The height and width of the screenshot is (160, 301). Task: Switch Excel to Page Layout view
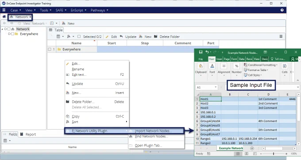[x=247, y=154]
